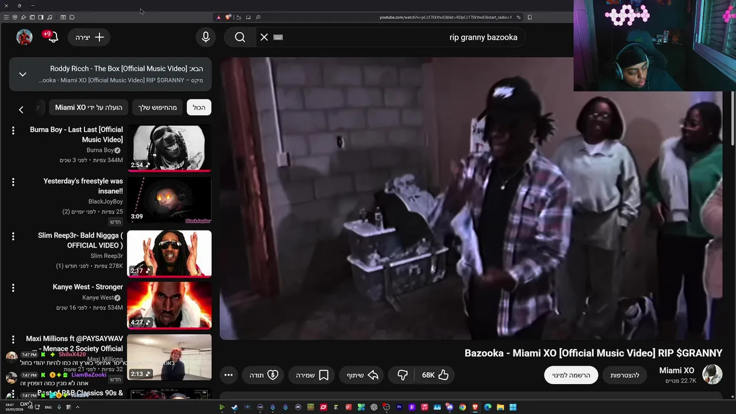Screen dimensions: 736x414
Task: Click the main video player
Action: (x=471, y=198)
